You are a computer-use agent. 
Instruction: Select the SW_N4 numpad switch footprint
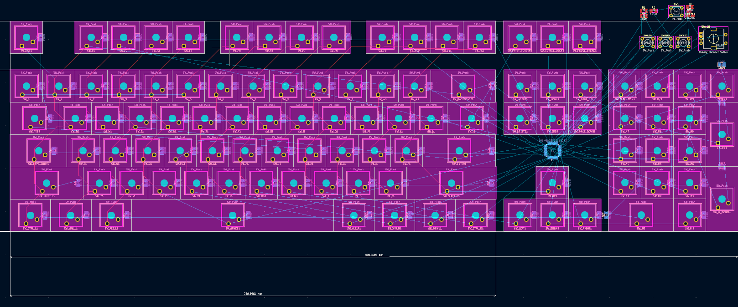(x=625, y=151)
